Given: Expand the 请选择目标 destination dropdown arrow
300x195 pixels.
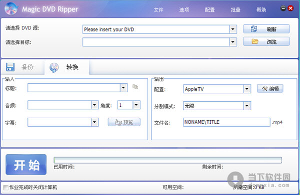Looking at the screenshot, I should [233, 42].
